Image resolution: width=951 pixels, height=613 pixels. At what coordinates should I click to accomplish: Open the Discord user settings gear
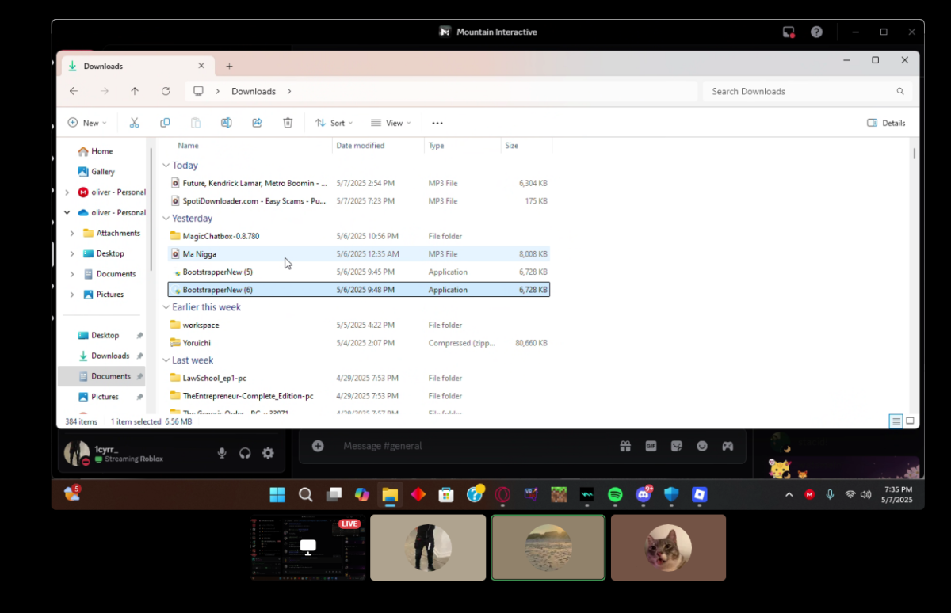click(x=268, y=453)
